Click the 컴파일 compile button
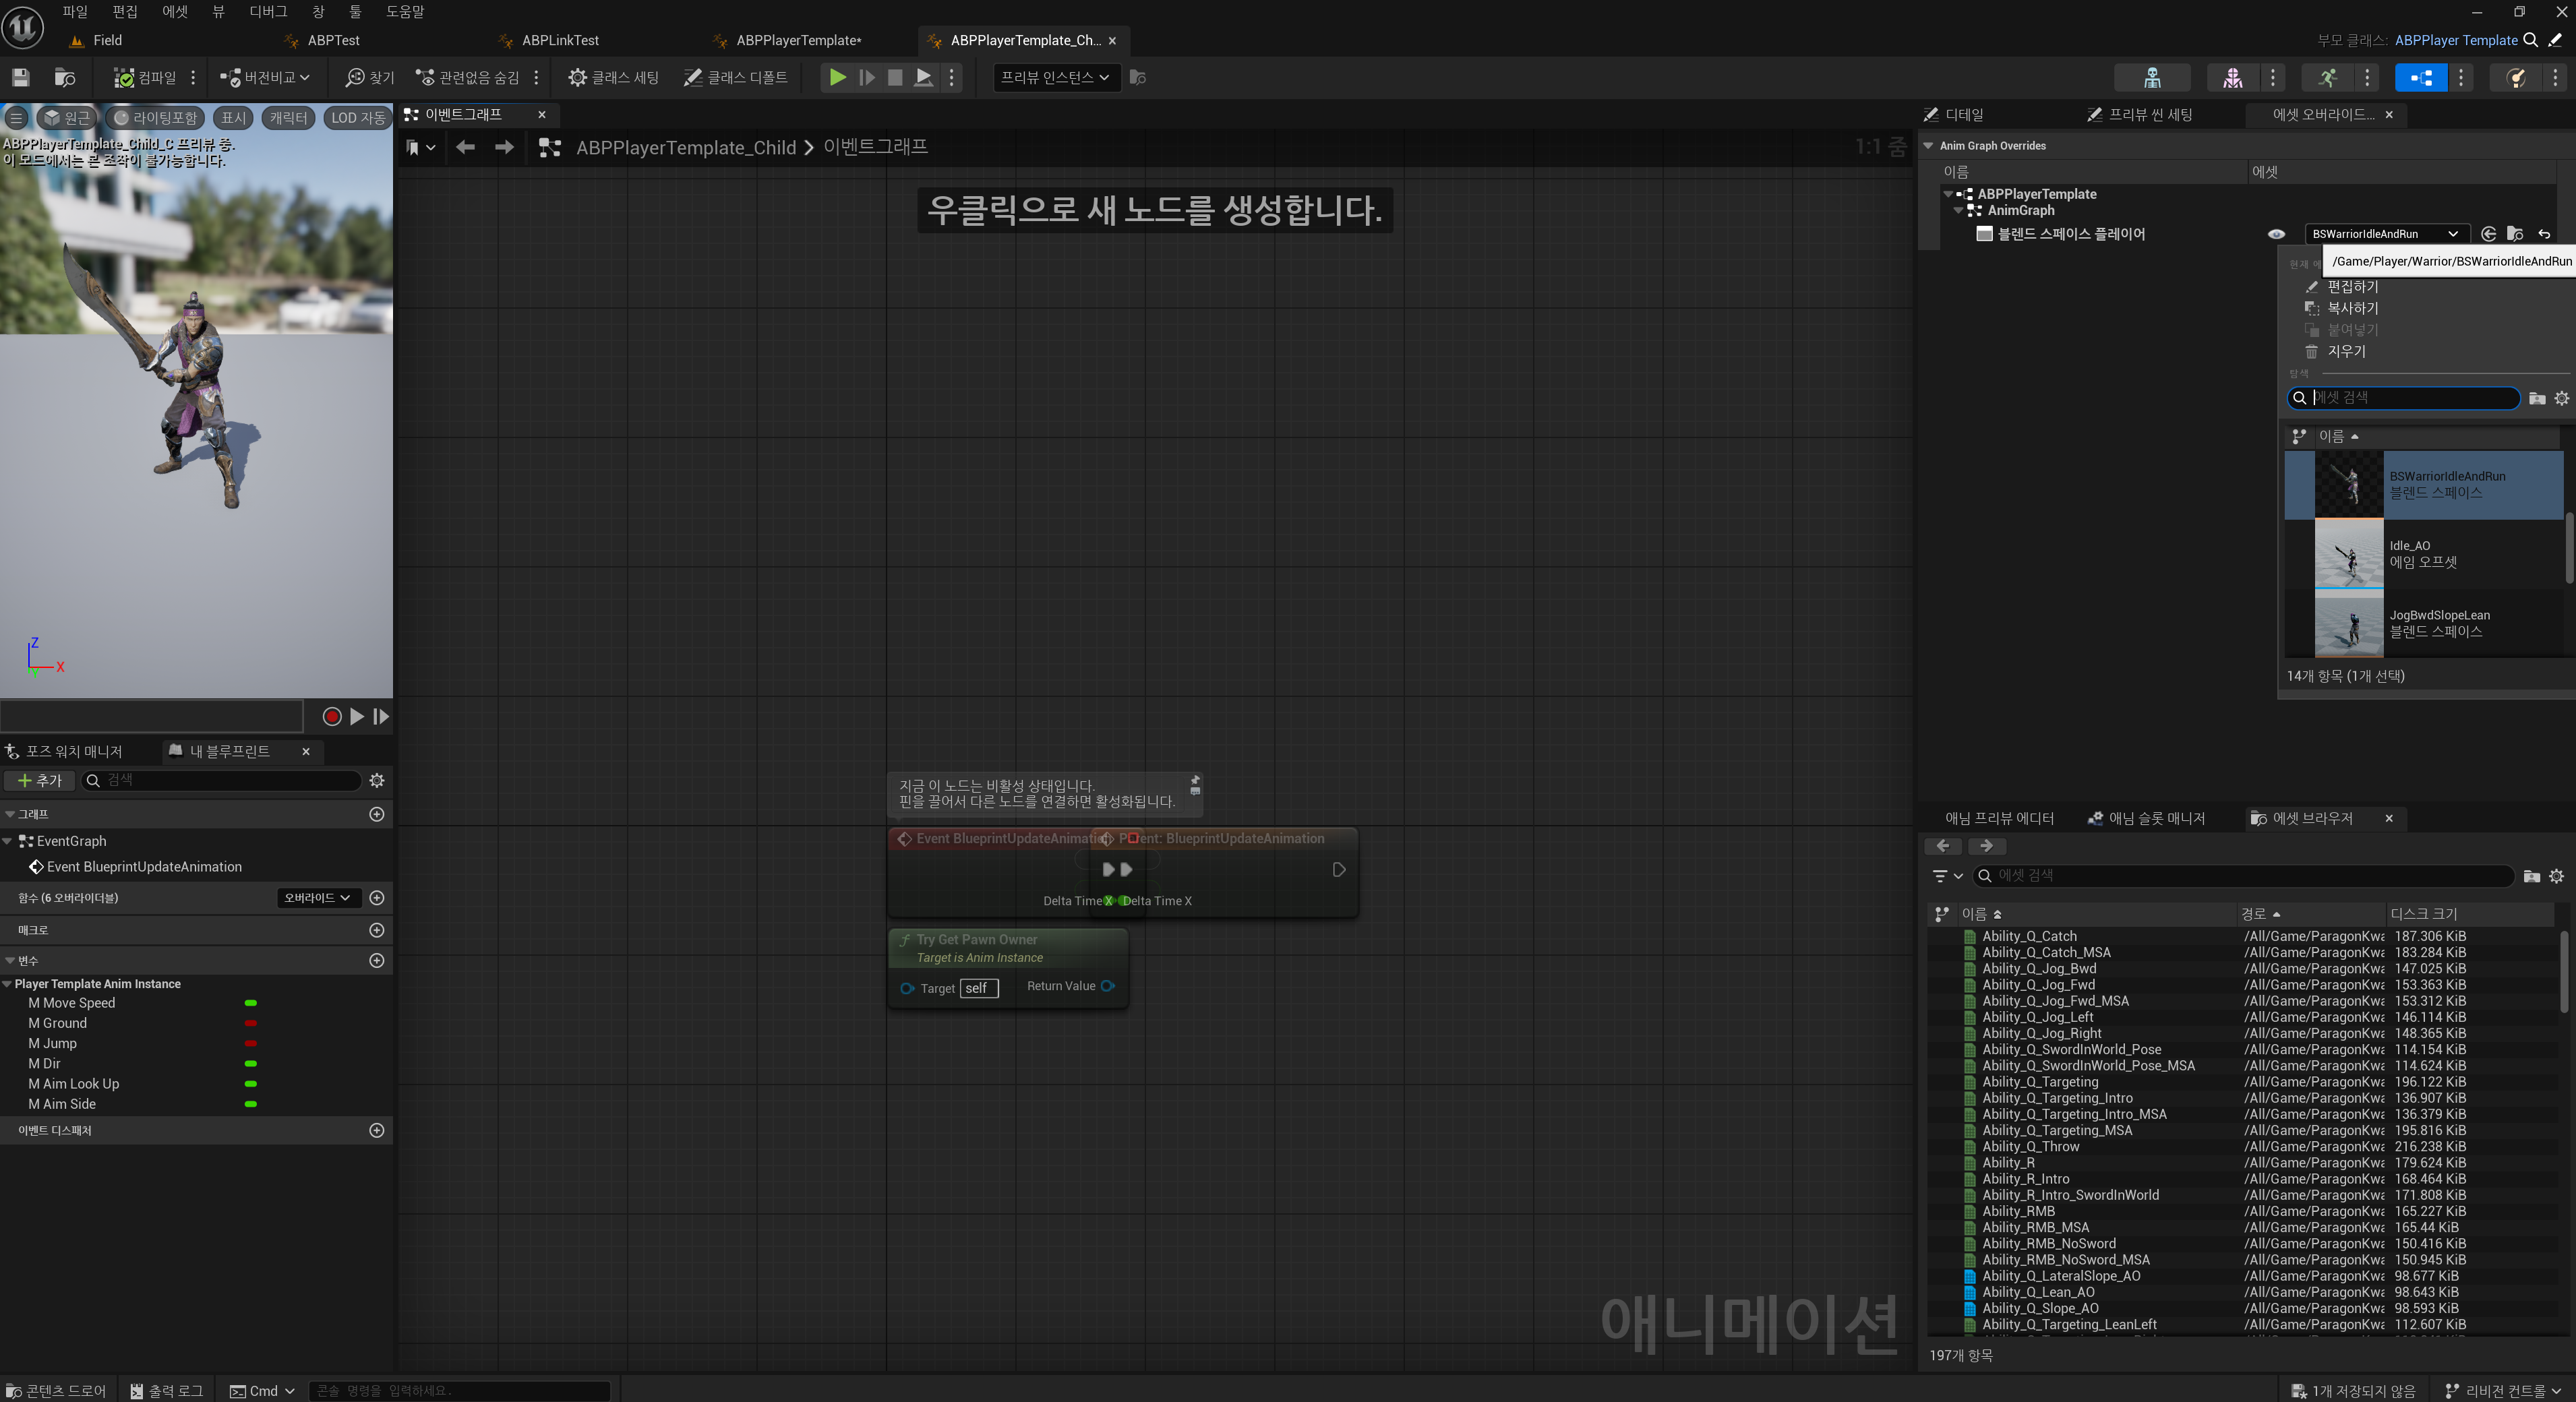 click(146, 77)
